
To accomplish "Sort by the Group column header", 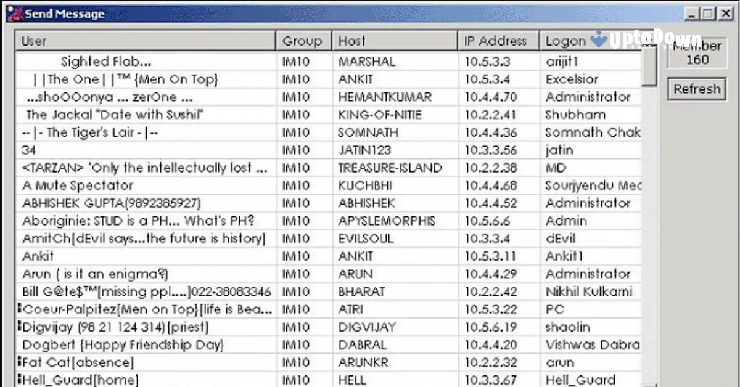I will 303,41.
